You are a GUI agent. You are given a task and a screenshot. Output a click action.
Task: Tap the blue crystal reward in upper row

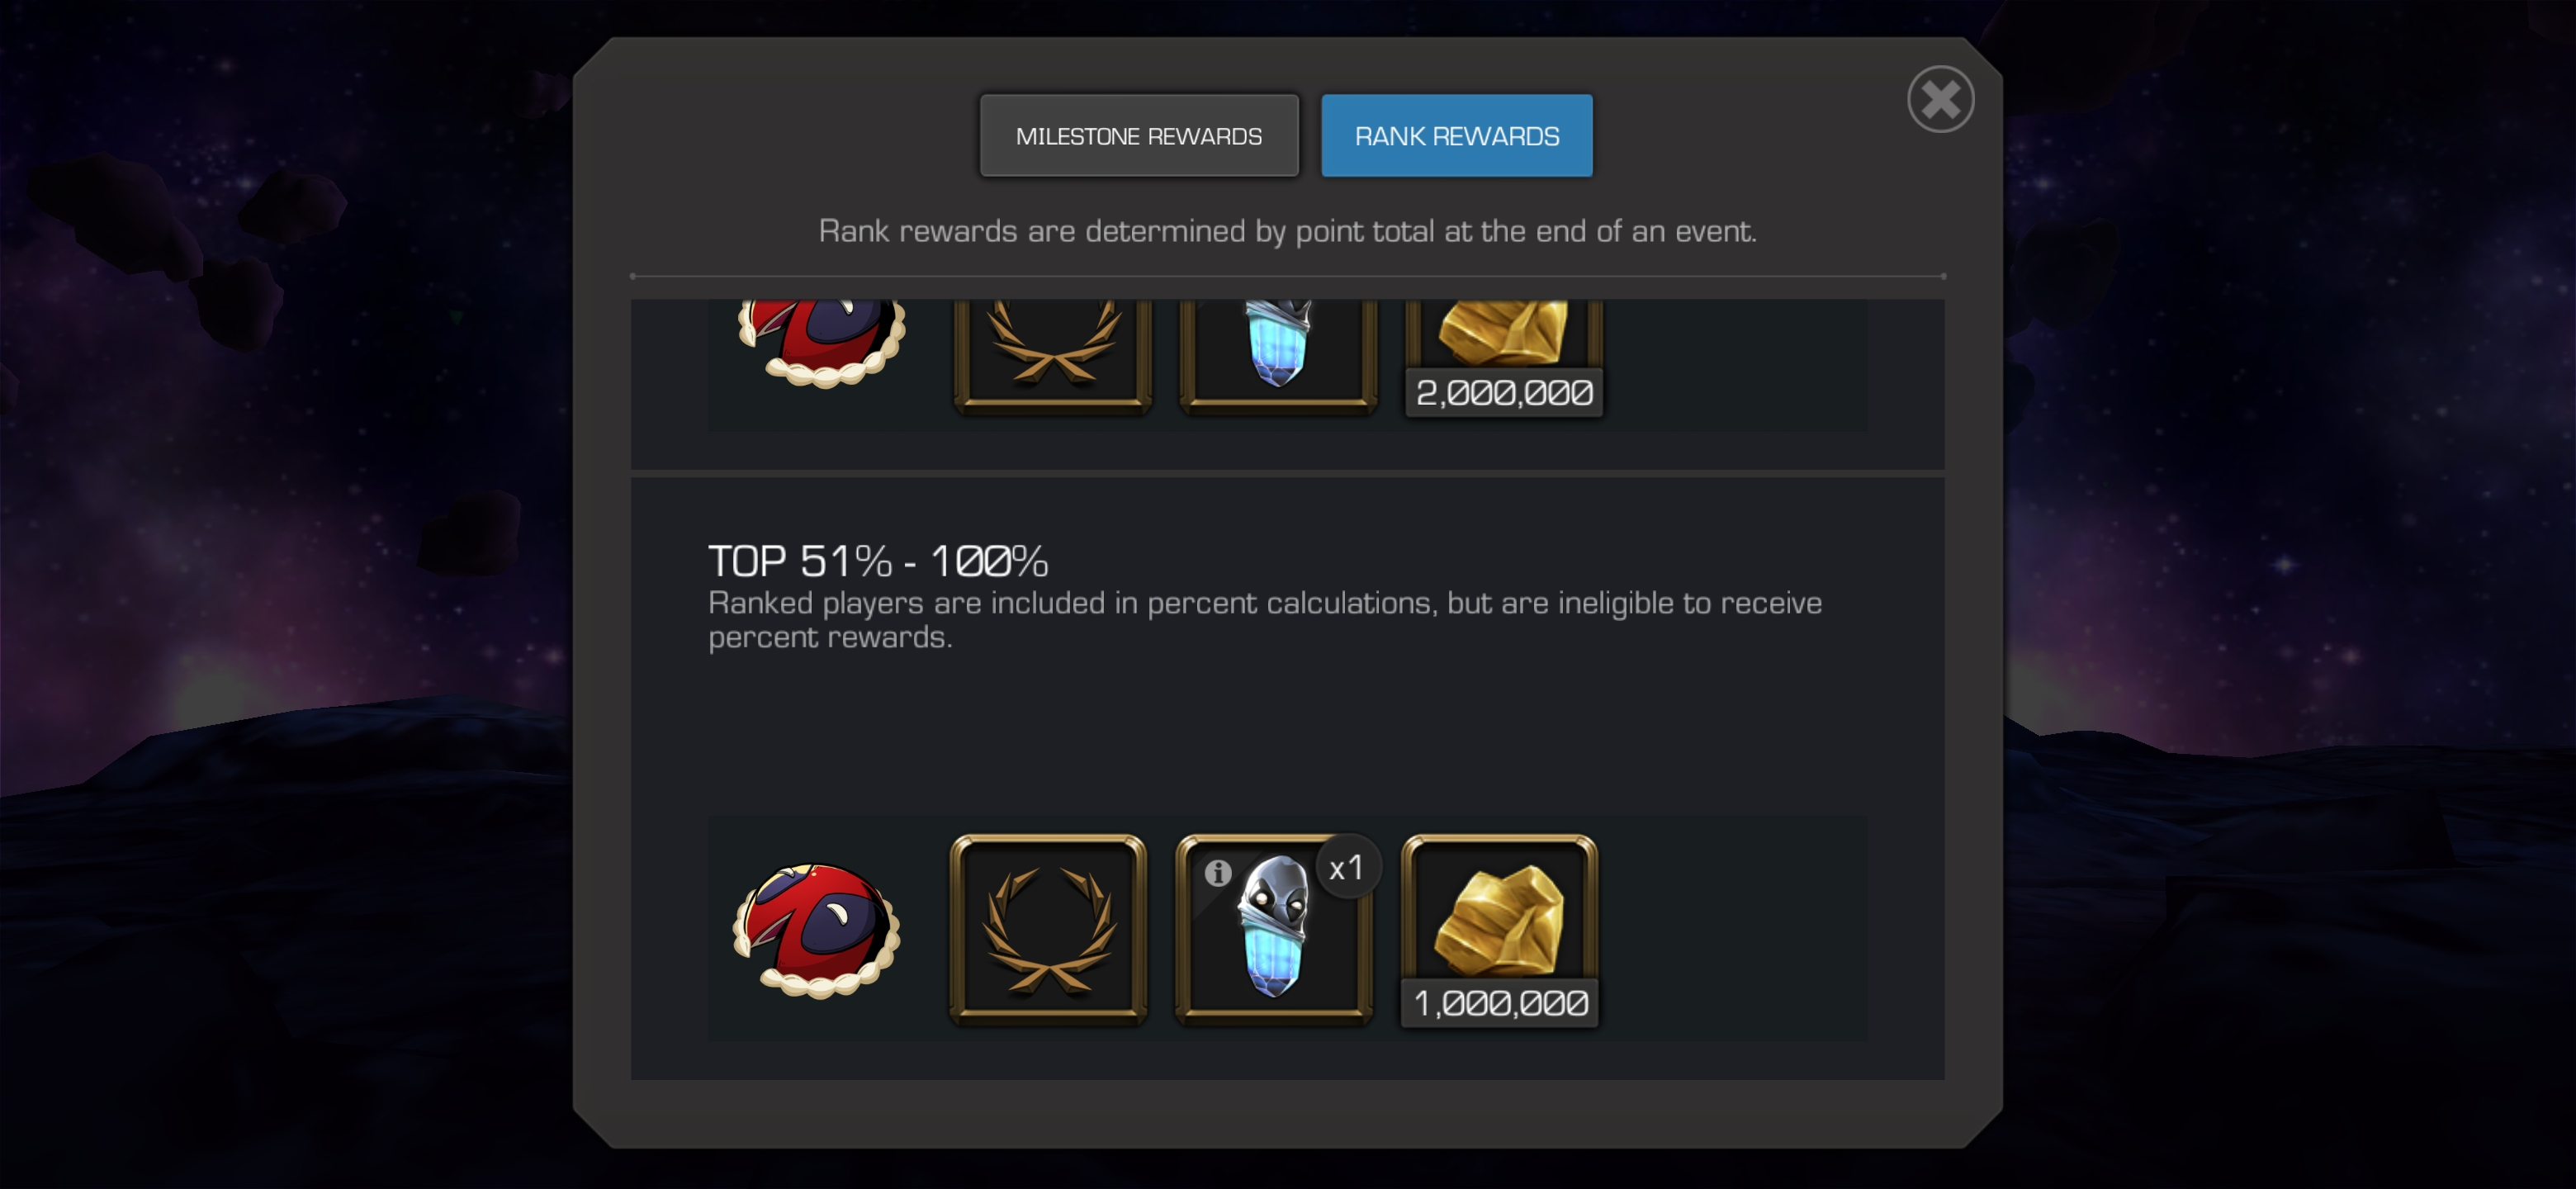tap(1278, 355)
